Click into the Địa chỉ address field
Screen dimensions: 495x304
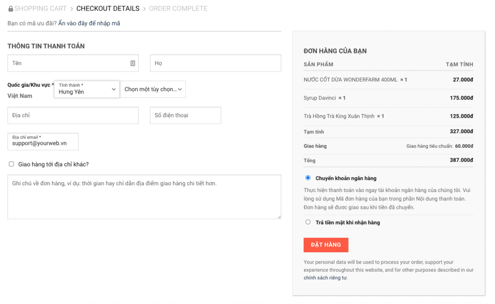(73, 115)
